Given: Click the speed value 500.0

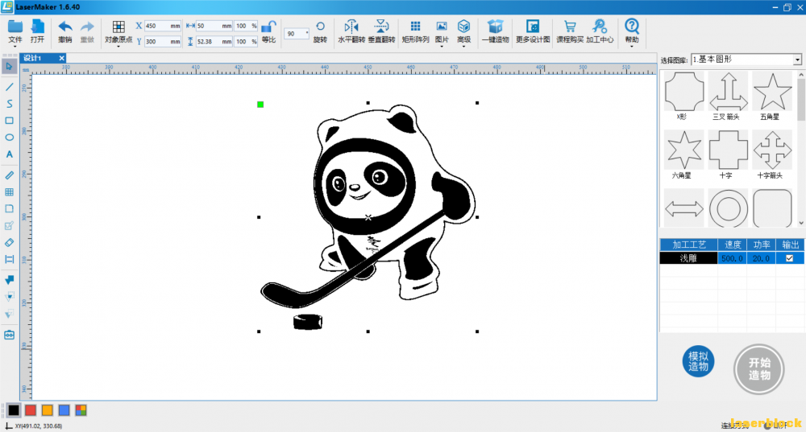Looking at the screenshot, I should (x=732, y=258).
